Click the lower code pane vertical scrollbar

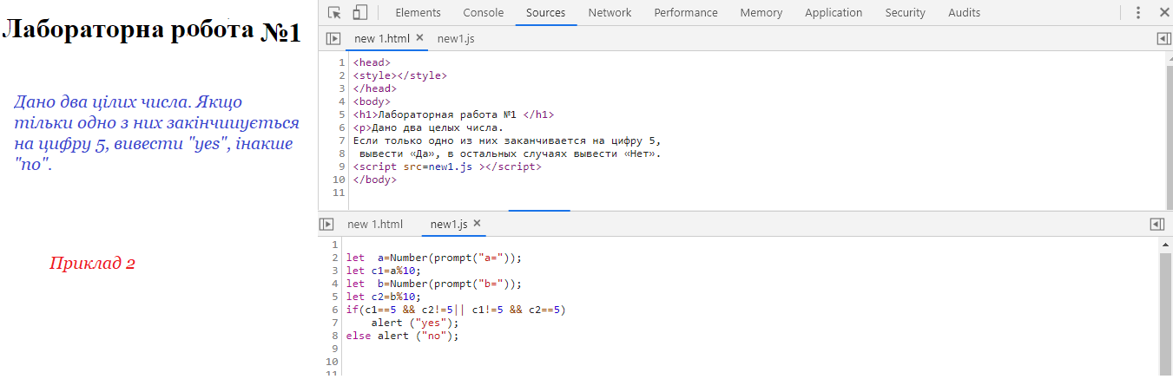1165,312
